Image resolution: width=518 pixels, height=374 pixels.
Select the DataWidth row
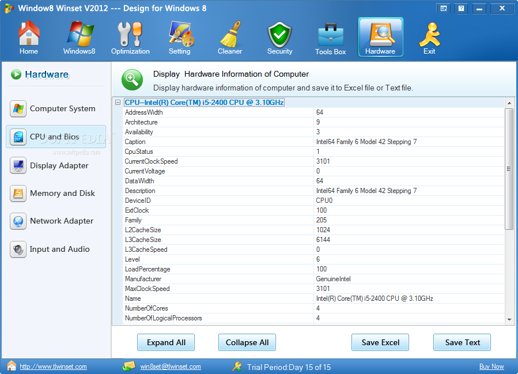point(313,181)
